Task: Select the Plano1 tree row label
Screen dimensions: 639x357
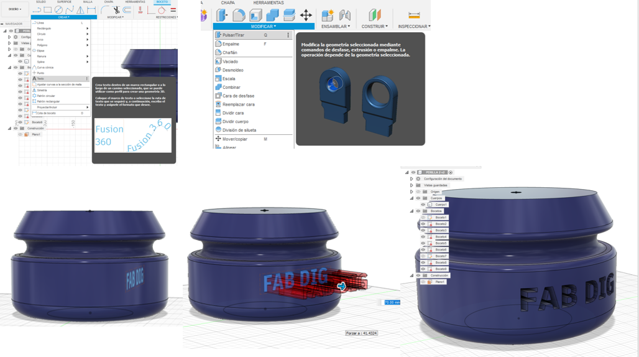Action: point(439,282)
